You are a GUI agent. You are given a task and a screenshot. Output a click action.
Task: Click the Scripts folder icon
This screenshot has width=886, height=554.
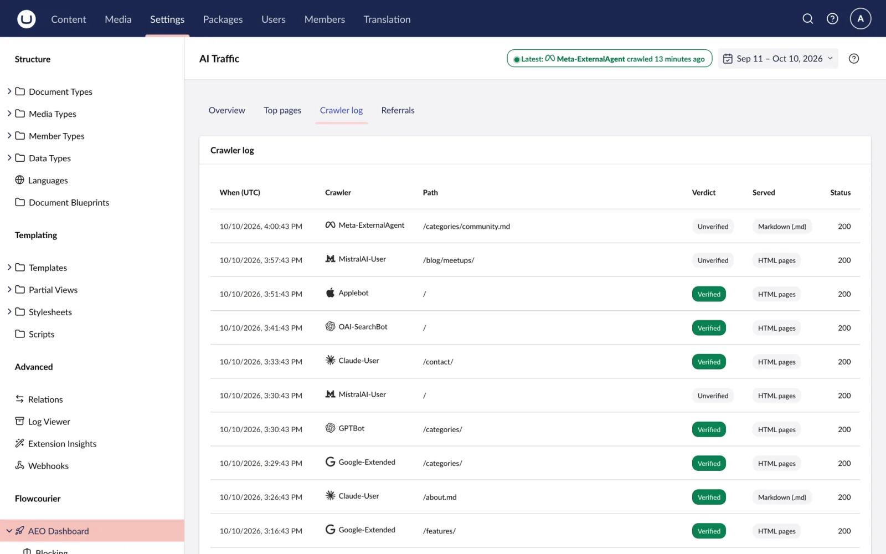20,334
